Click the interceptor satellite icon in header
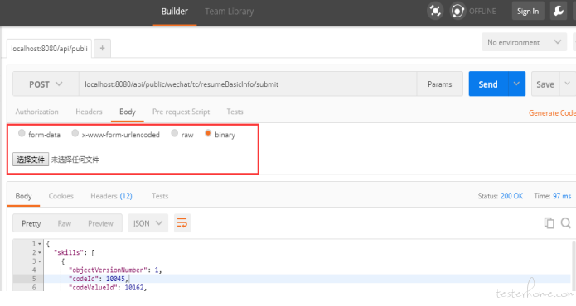 click(x=435, y=11)
